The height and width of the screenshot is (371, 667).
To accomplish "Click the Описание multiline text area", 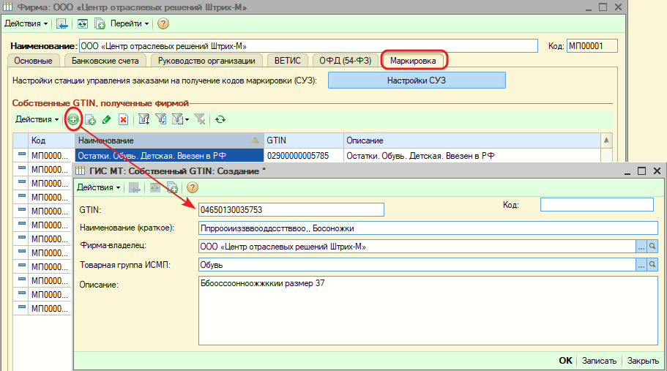I will click(x=428, y=311).
